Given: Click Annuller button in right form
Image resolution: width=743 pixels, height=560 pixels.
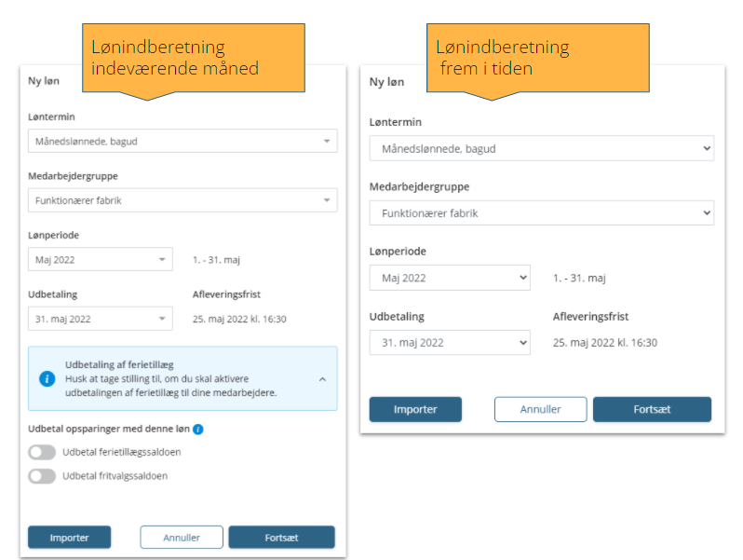Looking at the screenshot, I should (541, 409).
